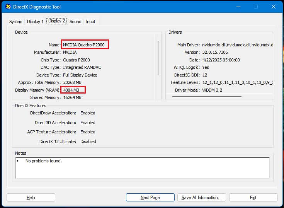The image size is (284, 208).
Task: Click the Direct3D DDI value '12'
Action: point(205,75)
